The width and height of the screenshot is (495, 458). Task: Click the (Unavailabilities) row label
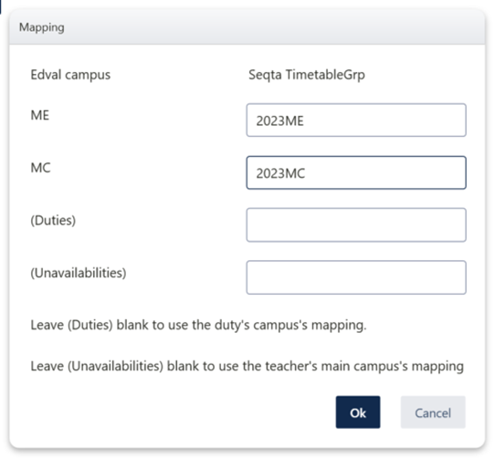[x=79, y=273]
